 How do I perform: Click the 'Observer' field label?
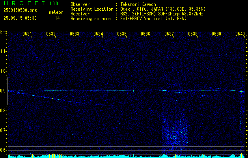[80, 4]
